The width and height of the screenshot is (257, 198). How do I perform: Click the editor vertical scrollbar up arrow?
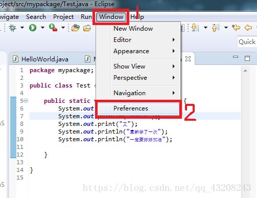coord(245,71)
